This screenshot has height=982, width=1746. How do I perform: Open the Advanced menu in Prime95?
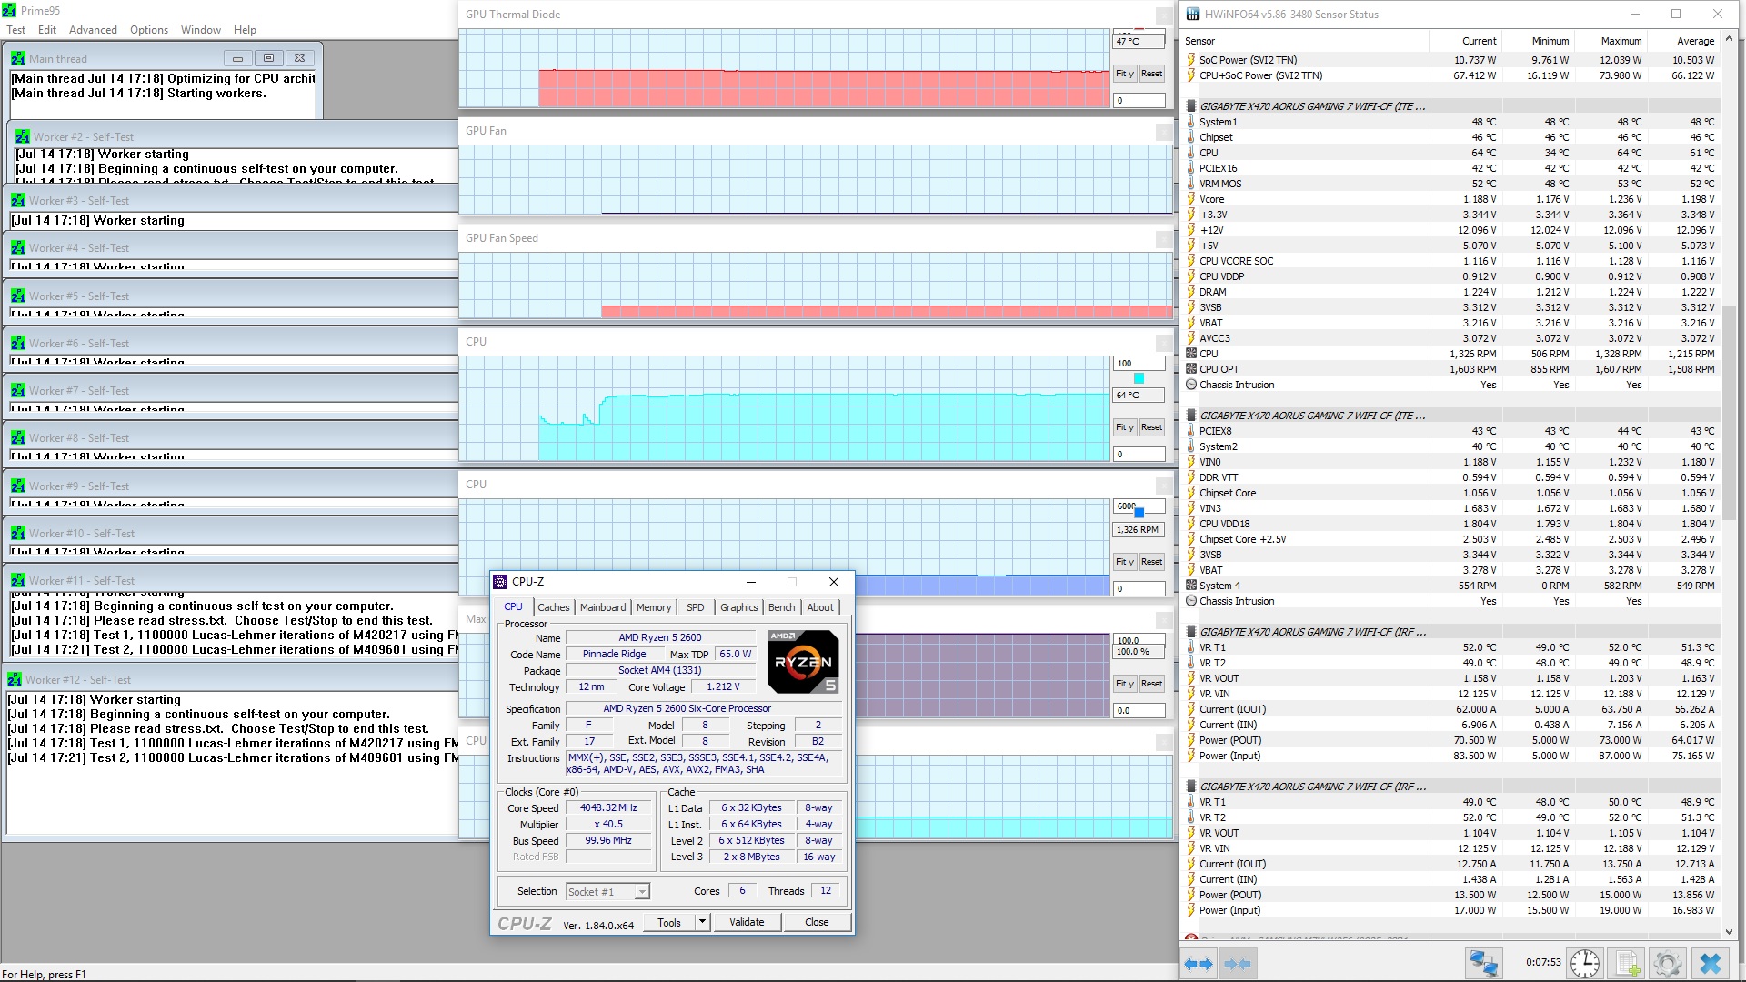coord(93,30)
